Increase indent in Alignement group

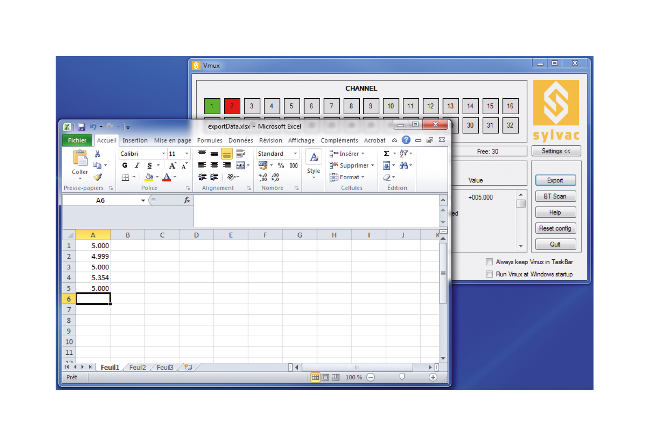(214, 177)
